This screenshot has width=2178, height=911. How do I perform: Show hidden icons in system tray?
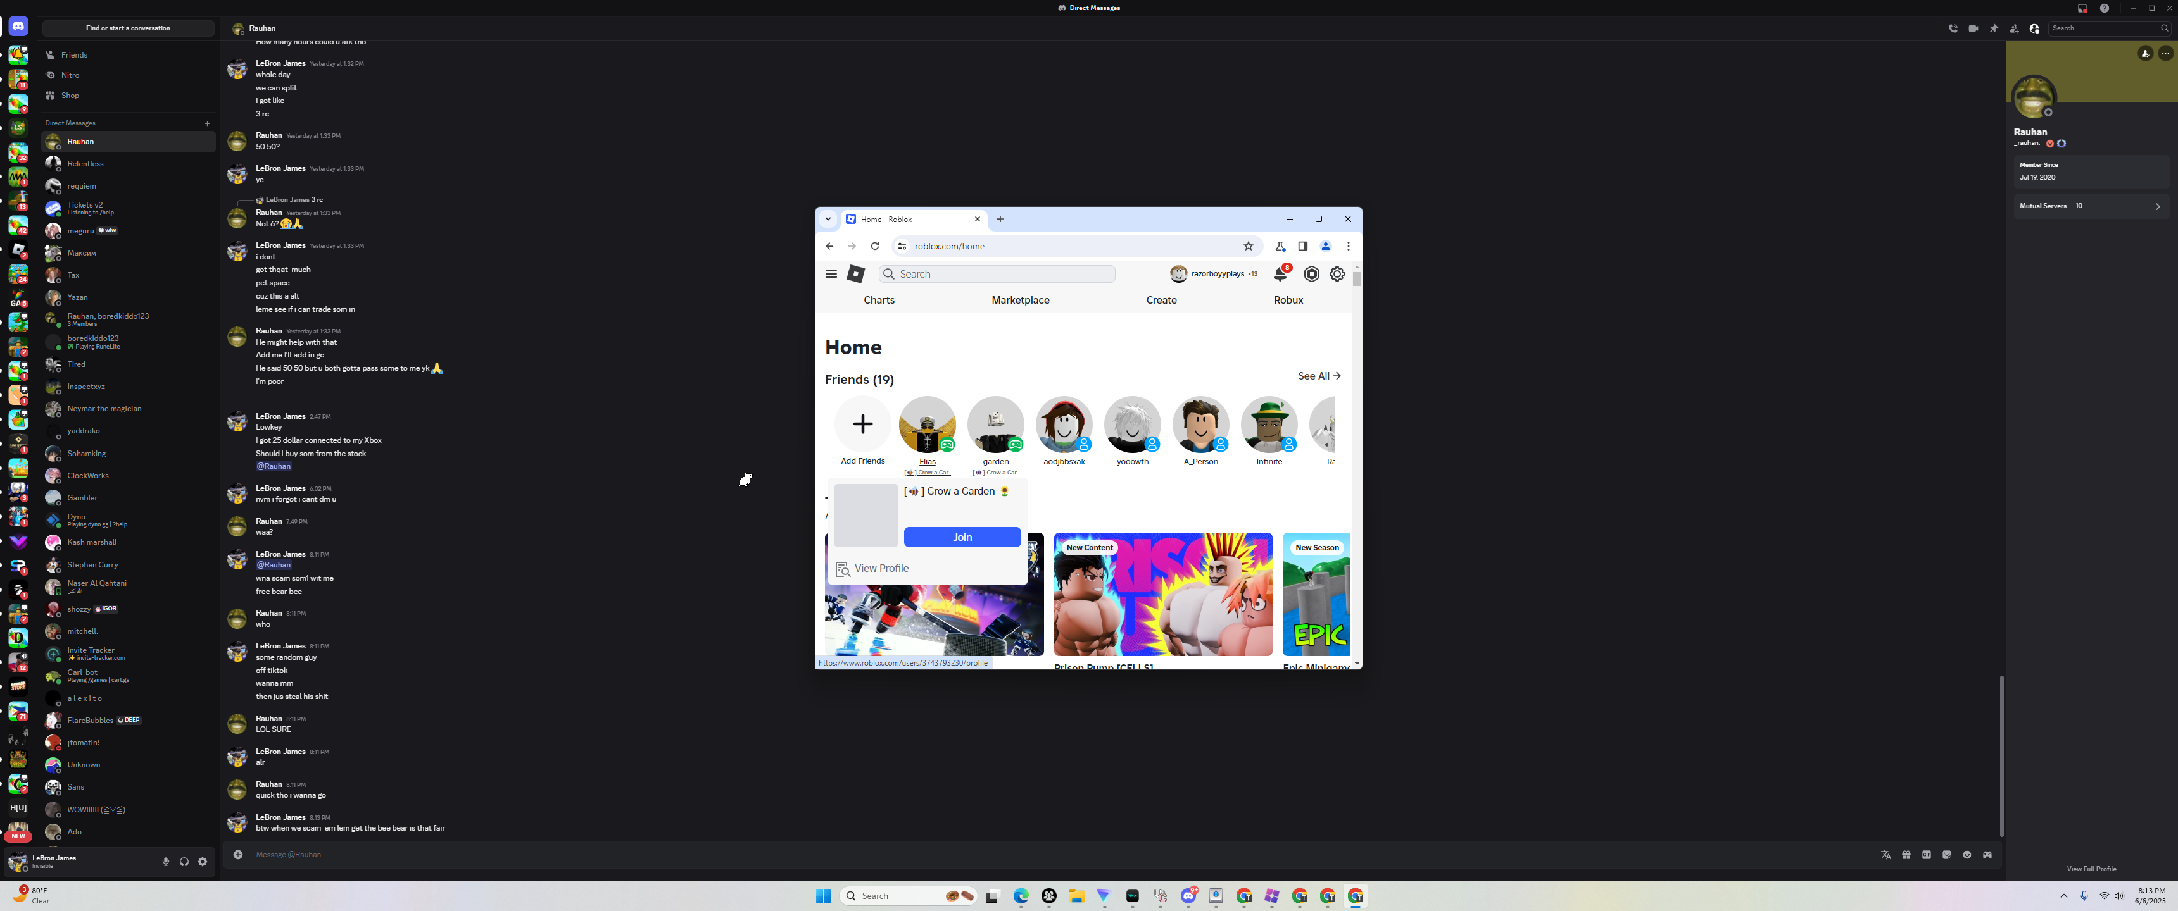(x=2064, y=896)
